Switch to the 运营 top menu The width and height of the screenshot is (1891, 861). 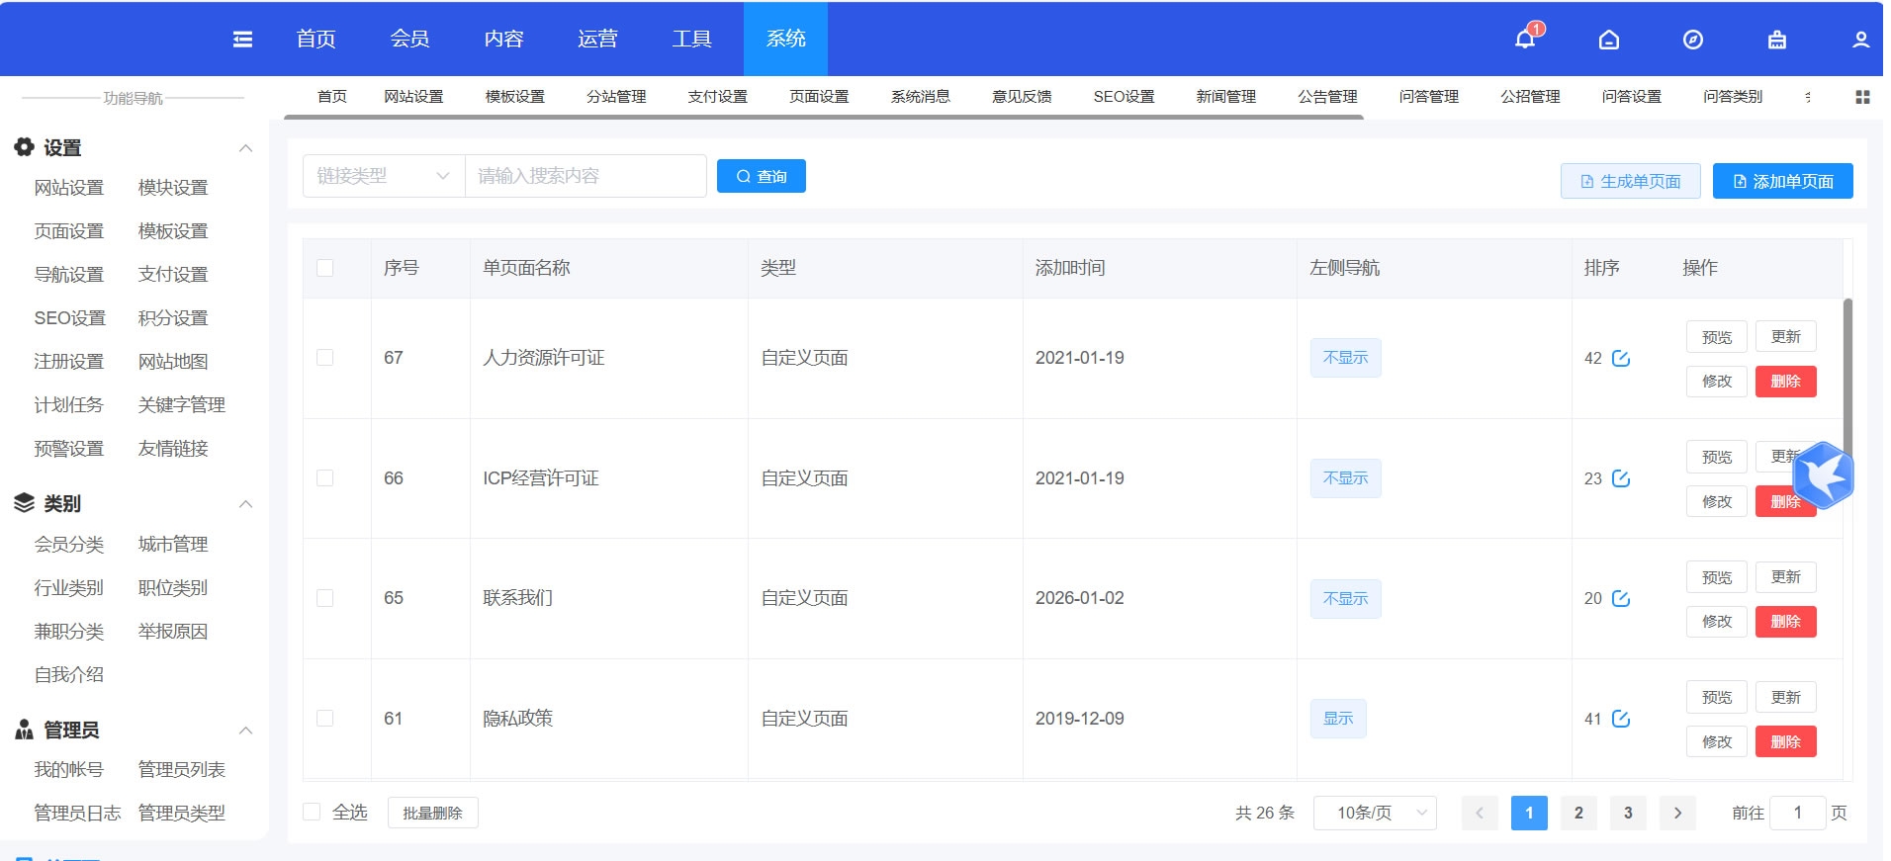(x=597, y=39)
